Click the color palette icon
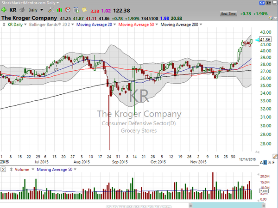 pyautogui.click(x=271, y=18)
